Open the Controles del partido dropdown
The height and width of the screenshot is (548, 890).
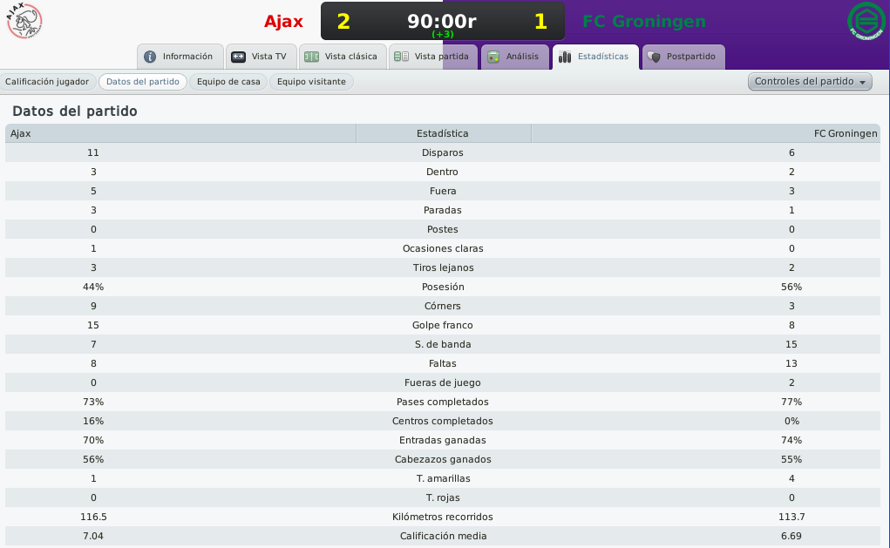pos(810,82)
